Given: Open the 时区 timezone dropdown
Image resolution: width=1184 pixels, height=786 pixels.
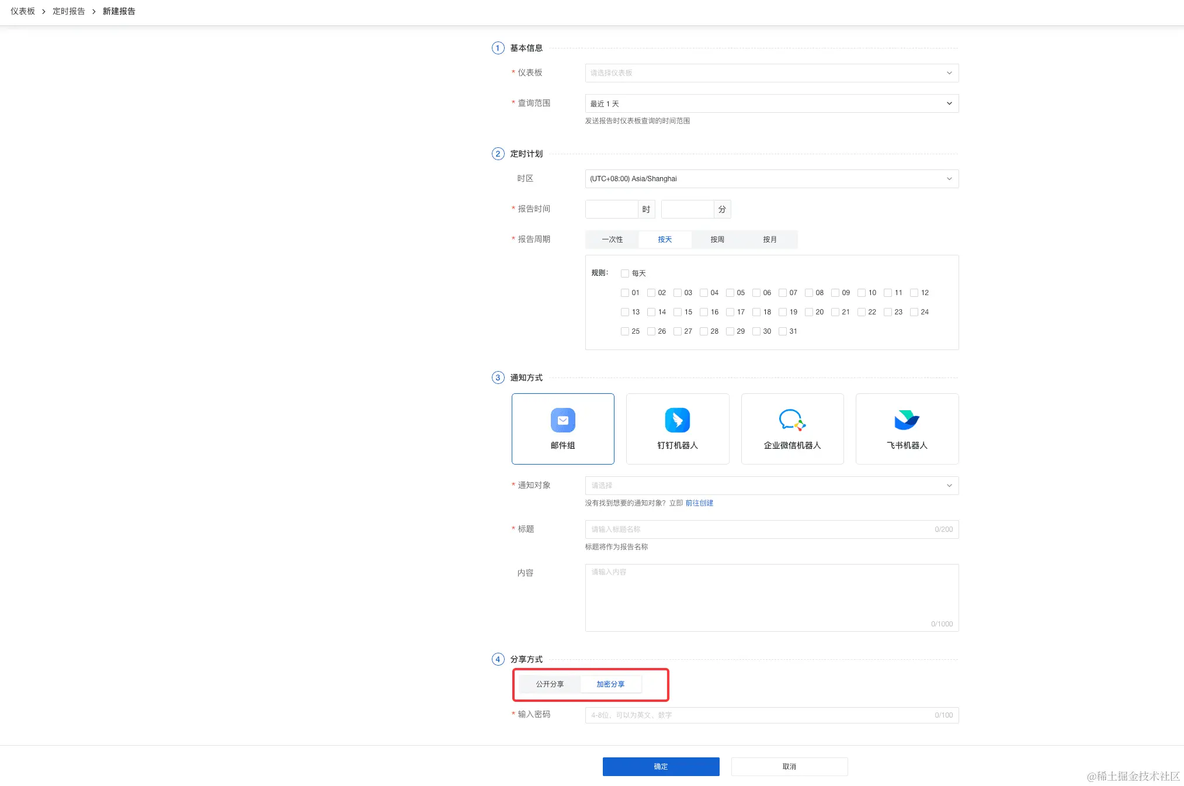Looking at the screenshot, I should 771,179.
